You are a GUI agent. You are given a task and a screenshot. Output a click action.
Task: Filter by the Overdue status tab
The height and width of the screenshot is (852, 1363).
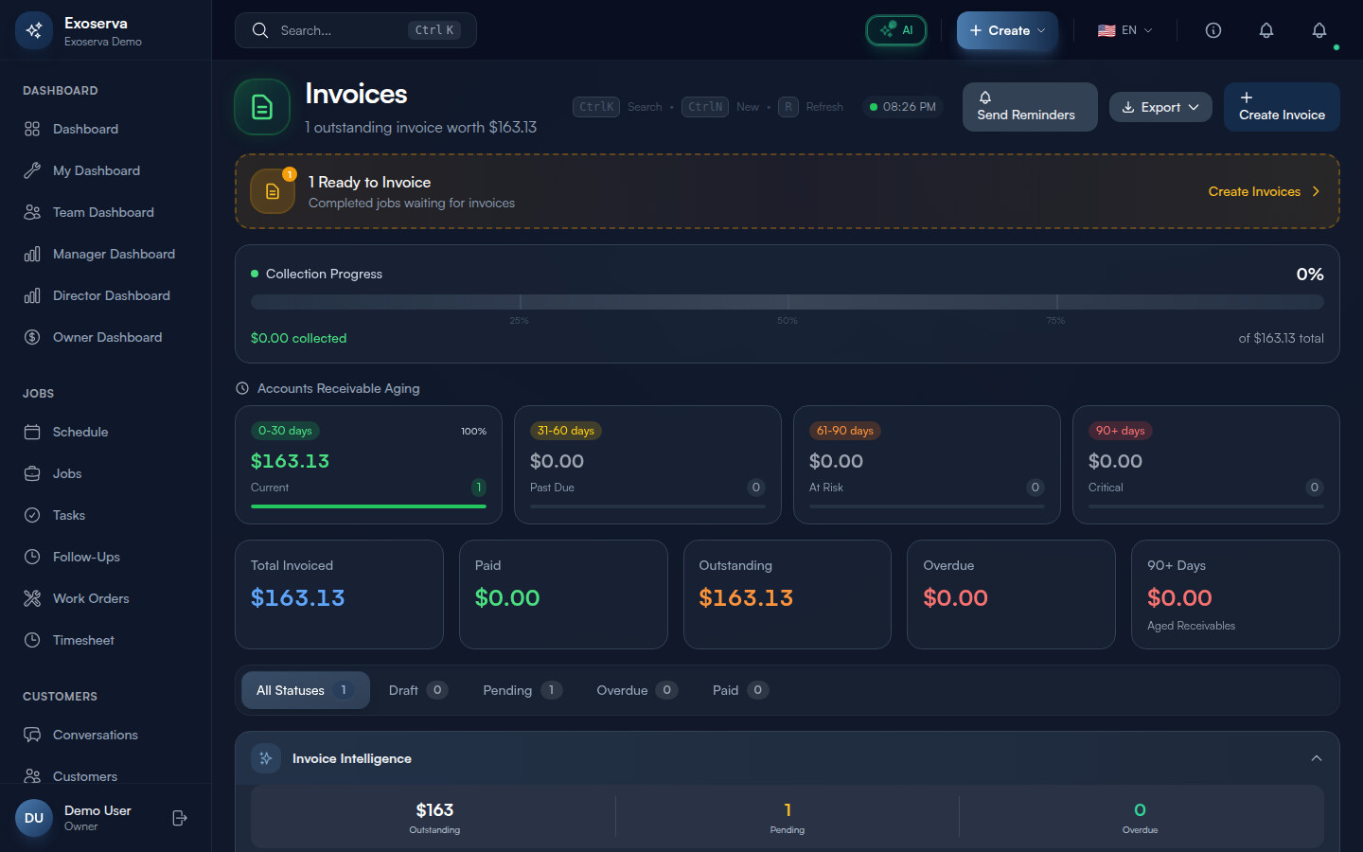pyautogui.click(x=636, y=690)
